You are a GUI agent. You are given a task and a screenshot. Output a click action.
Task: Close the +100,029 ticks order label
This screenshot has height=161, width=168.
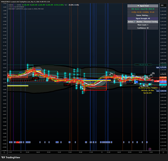pyautogui.click(x=150, y=65)
